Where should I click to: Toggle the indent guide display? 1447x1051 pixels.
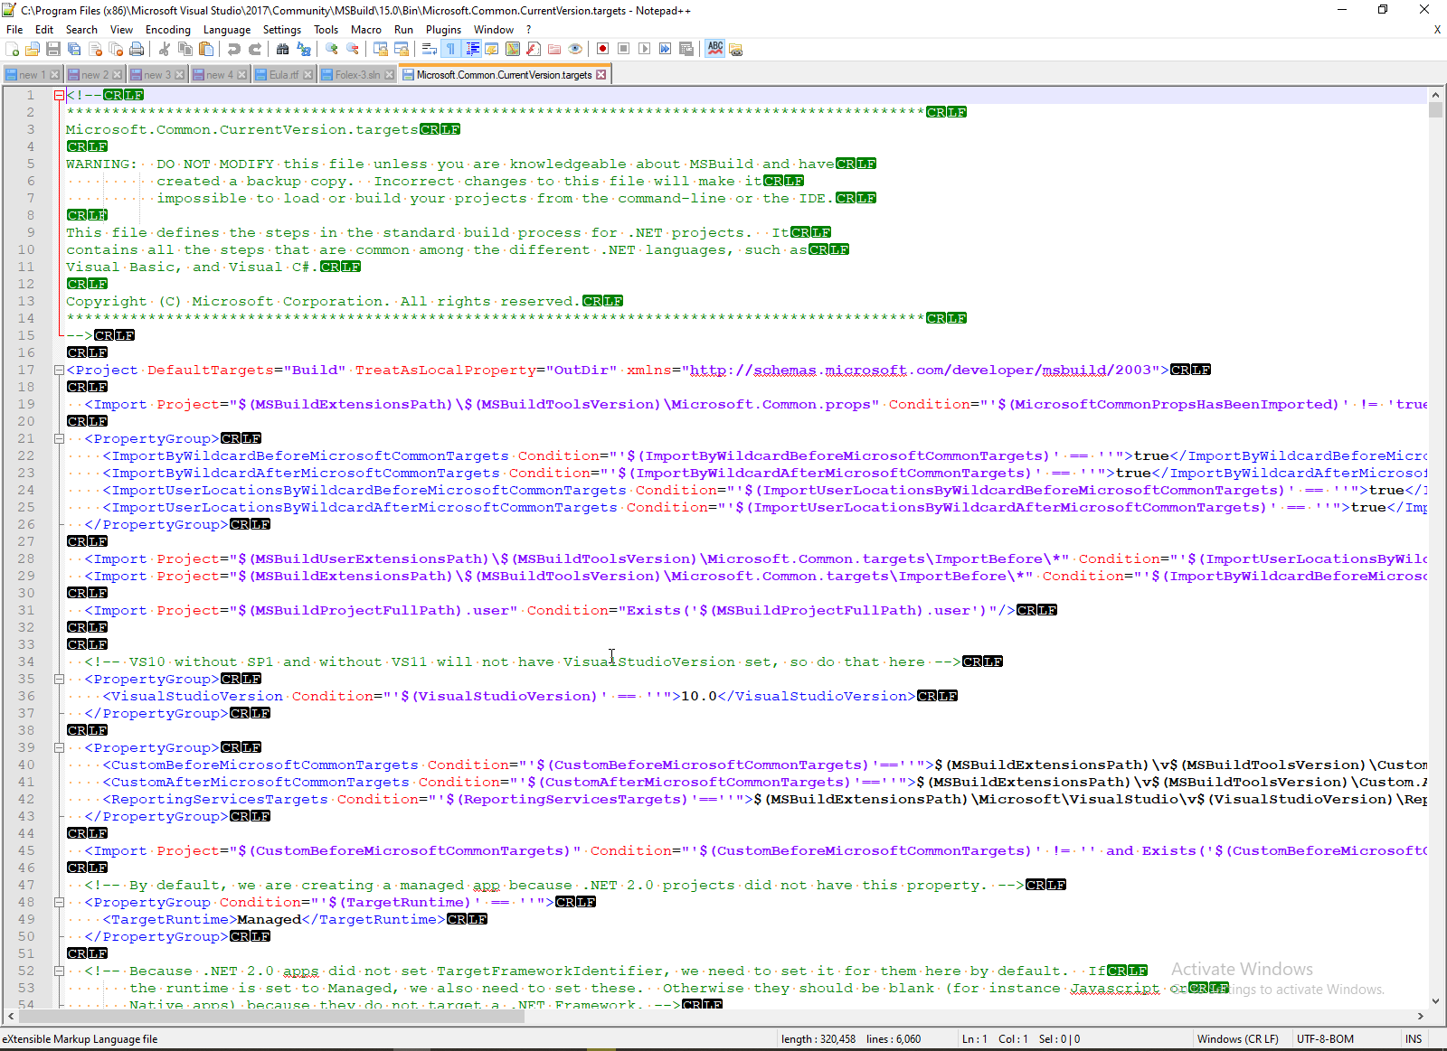[472, 49]
